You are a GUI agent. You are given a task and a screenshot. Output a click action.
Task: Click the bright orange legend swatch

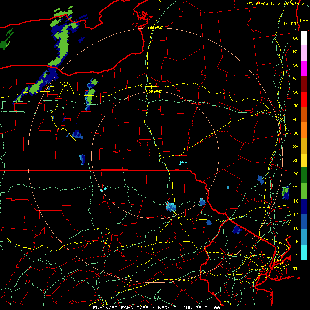pos(304,130)
